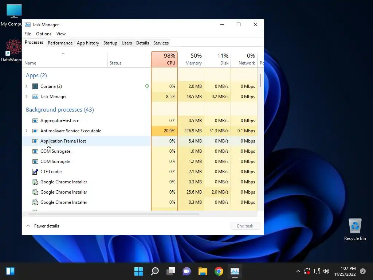Open the File menu
The height and width of the screenshot is (280, 373).
click(28, 34)
